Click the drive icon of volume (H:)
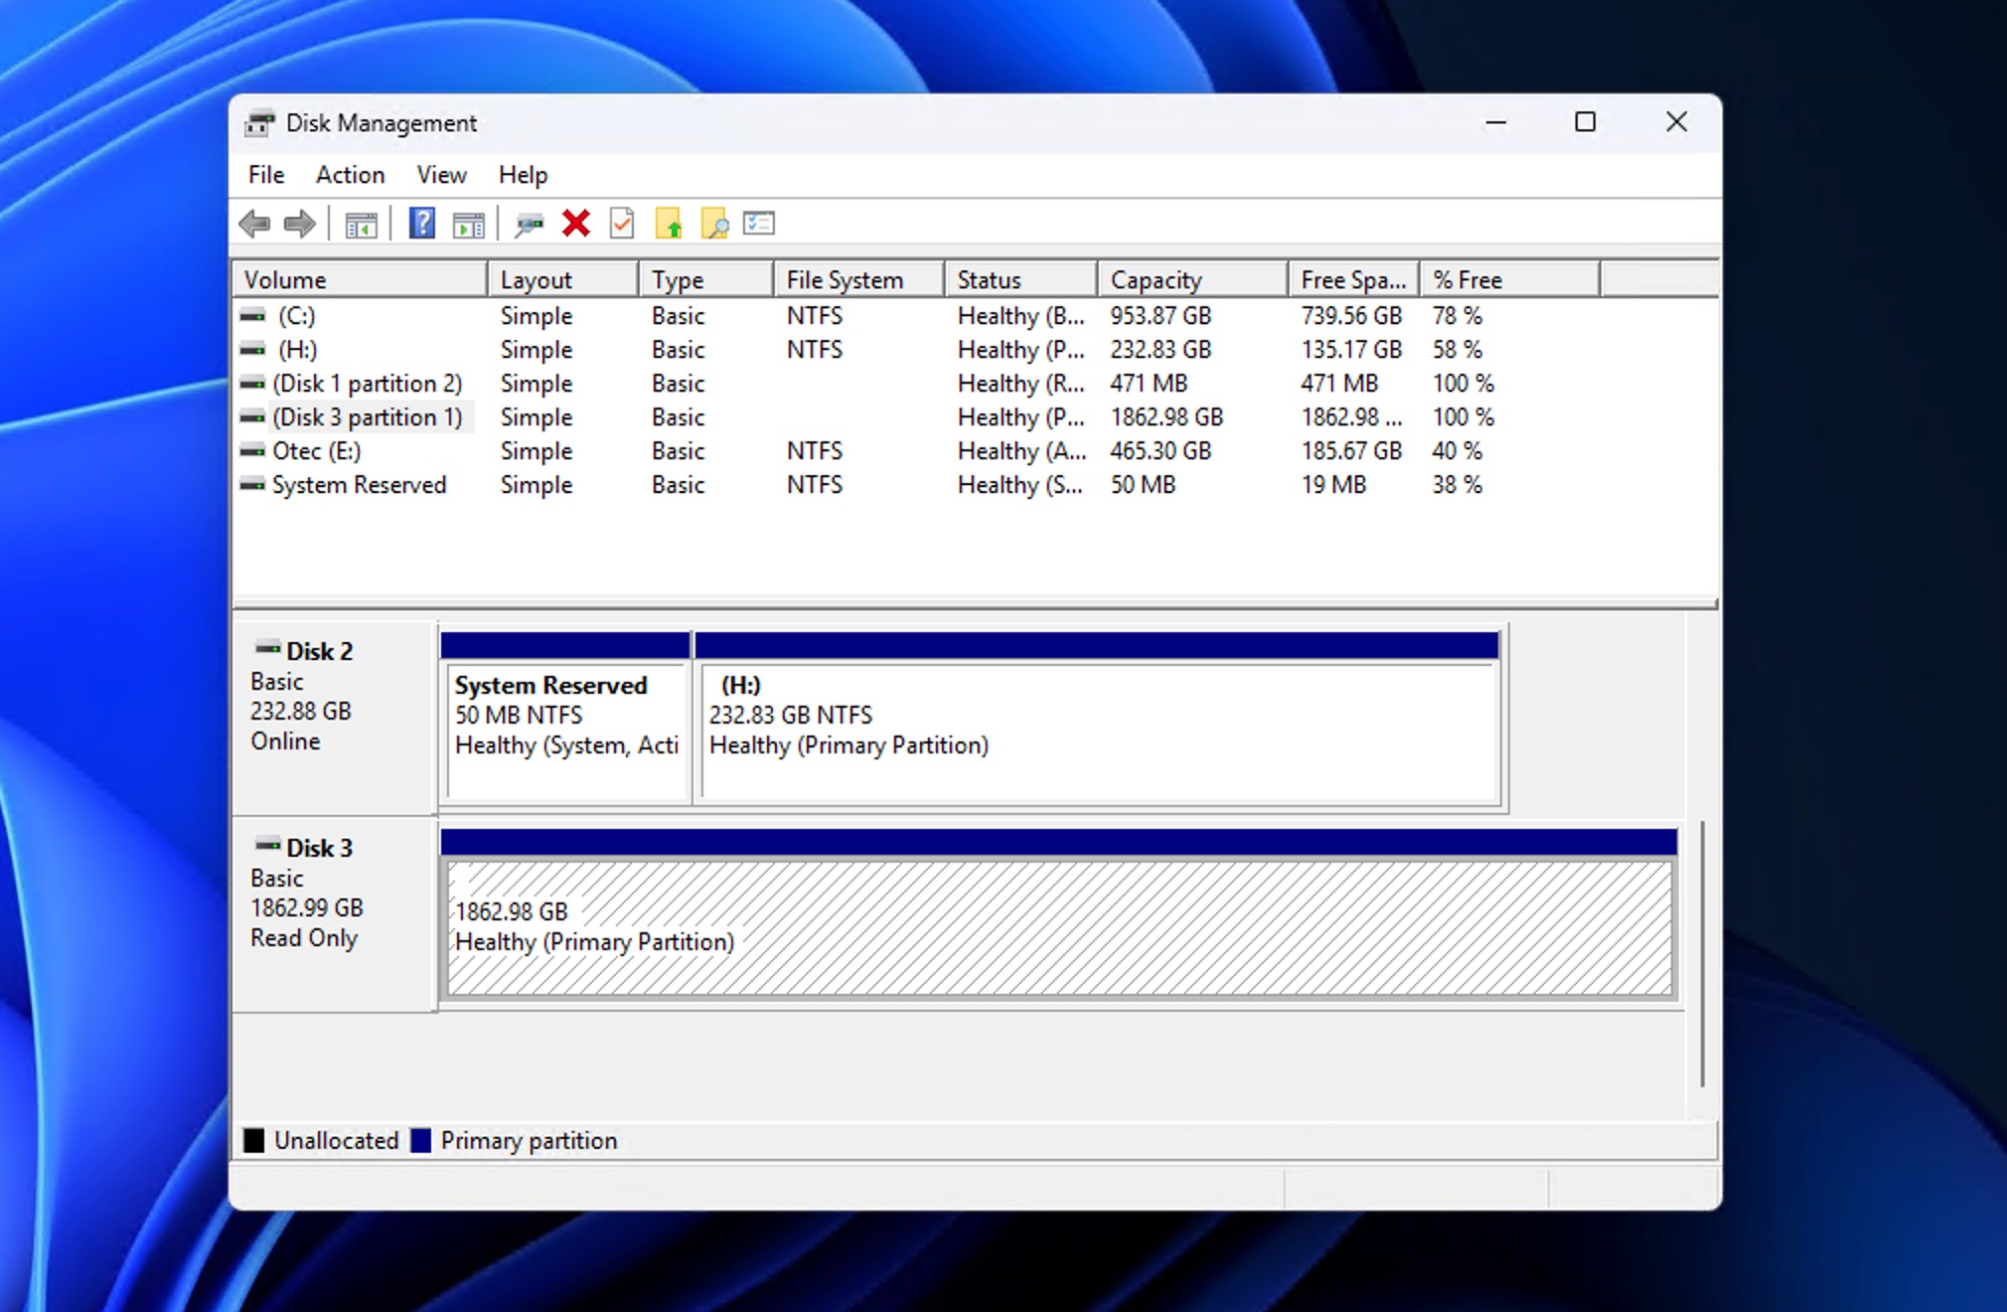The image size is (2007, 1312). (x=253, y=350)
